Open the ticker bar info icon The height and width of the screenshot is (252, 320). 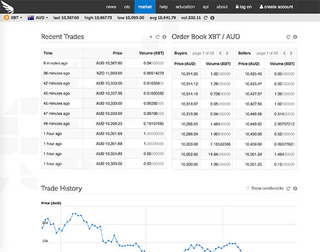[212, 18]
